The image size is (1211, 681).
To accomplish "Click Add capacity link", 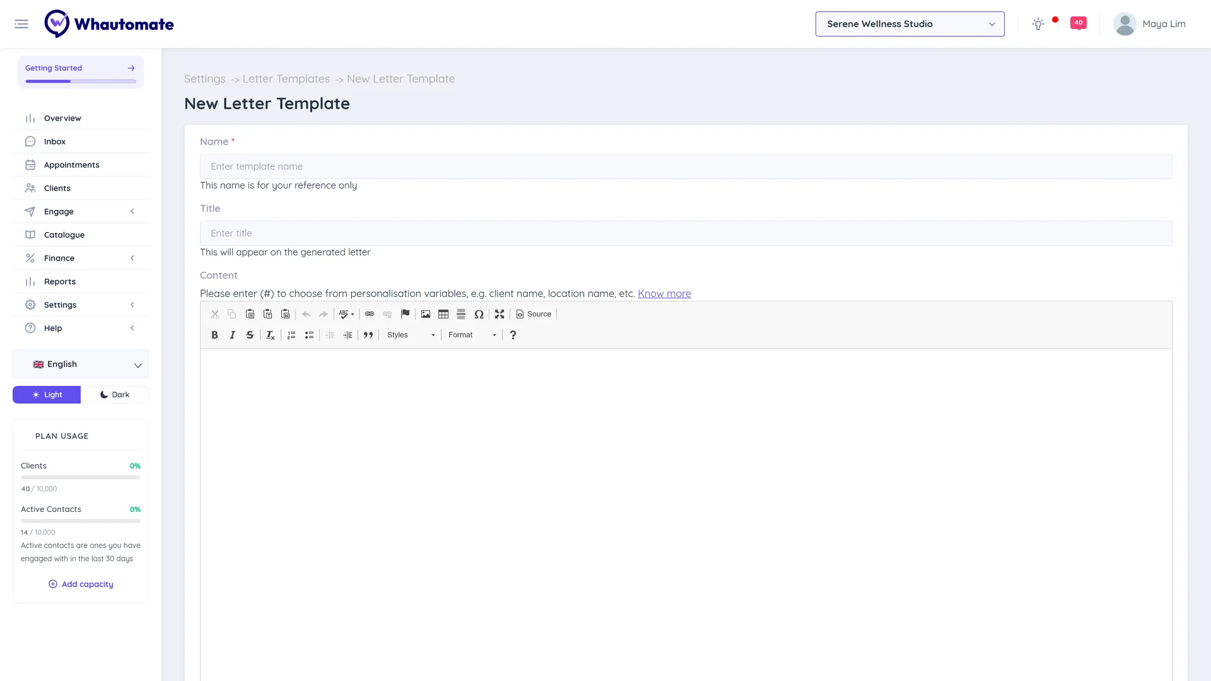I will click(81, 584).
